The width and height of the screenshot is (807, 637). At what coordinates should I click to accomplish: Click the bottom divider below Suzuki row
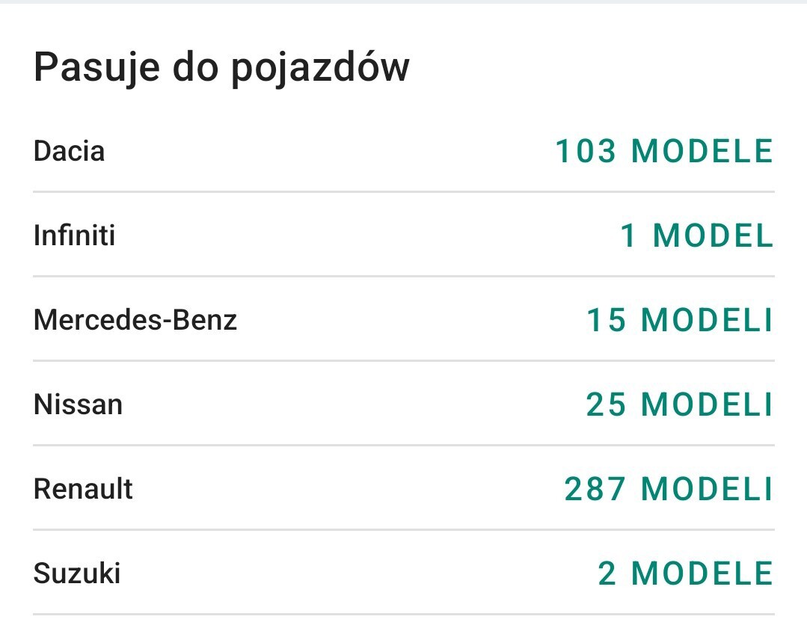(404, 615)
